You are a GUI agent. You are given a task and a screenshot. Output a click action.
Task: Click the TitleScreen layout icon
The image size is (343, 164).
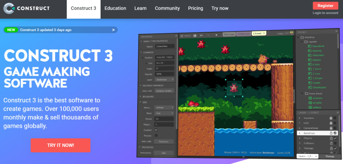tap(309, 55)
